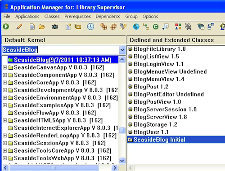The image size is (225, 171).
Task: Select the BlogMenuView 1.4 class
Action: click(159, 79)
